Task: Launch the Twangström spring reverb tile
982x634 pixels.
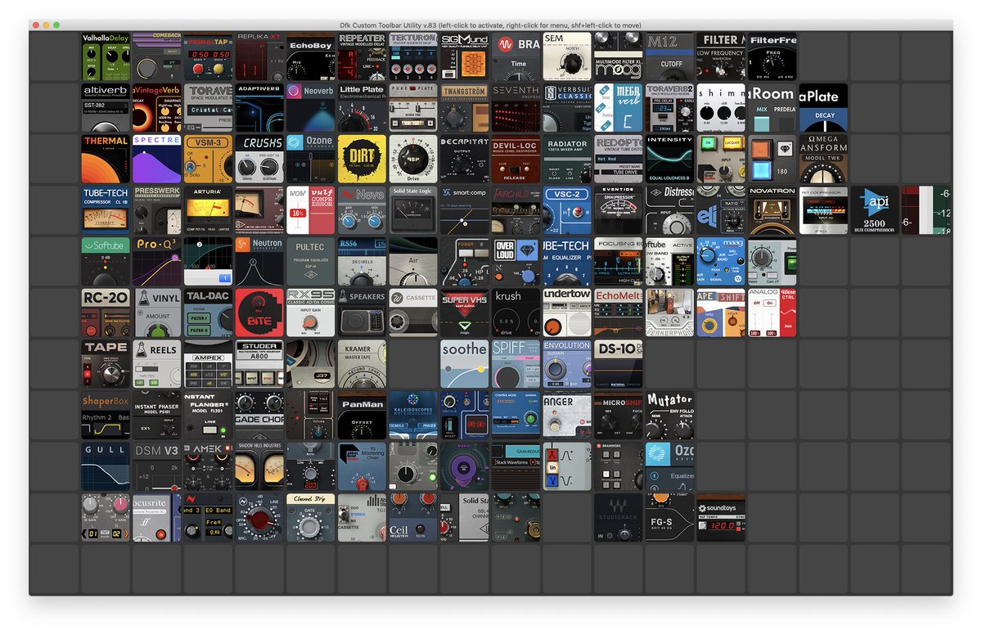Action: point(465,107)
